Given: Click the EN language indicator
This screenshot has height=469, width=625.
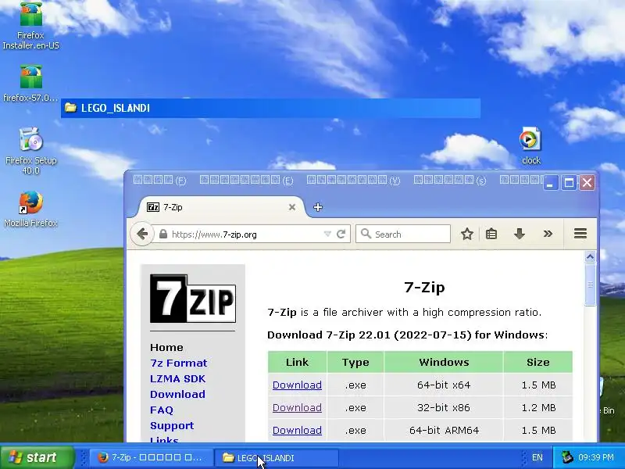Looking at the screenshot, I should click(x=537, y=457).
